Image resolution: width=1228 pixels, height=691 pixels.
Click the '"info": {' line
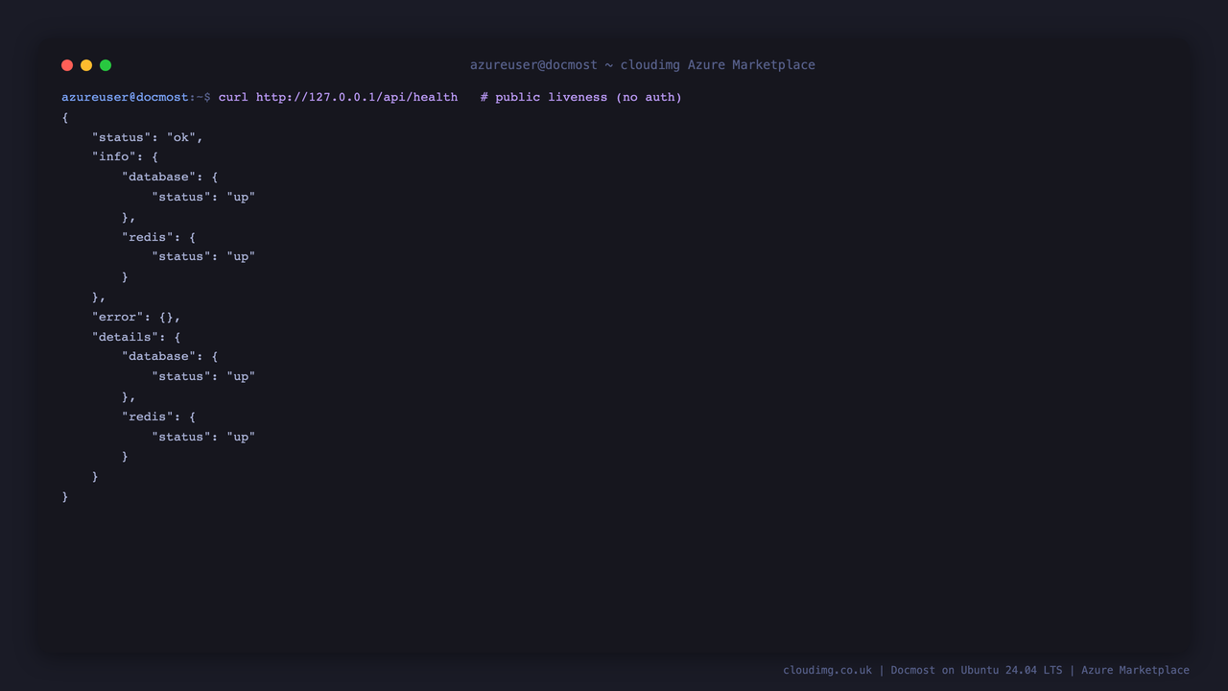pos(125,156)
